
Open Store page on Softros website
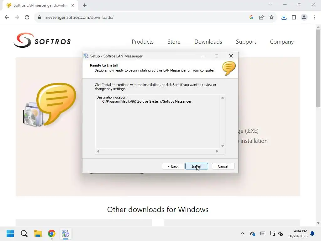click(x=174, y=42)
